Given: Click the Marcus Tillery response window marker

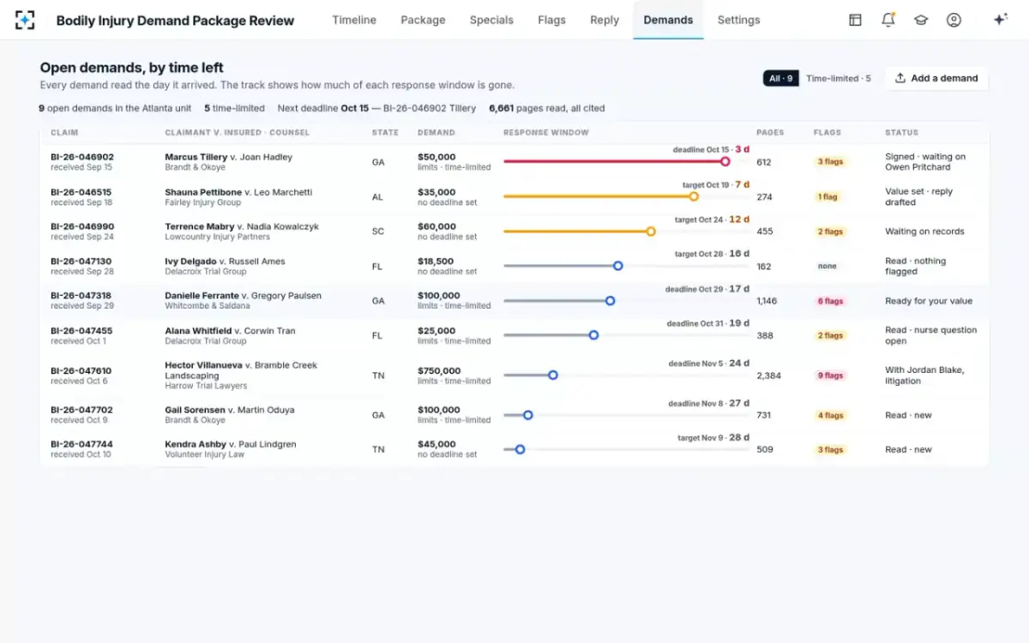Looking at the screenshot, I should (x=725, y=161).
